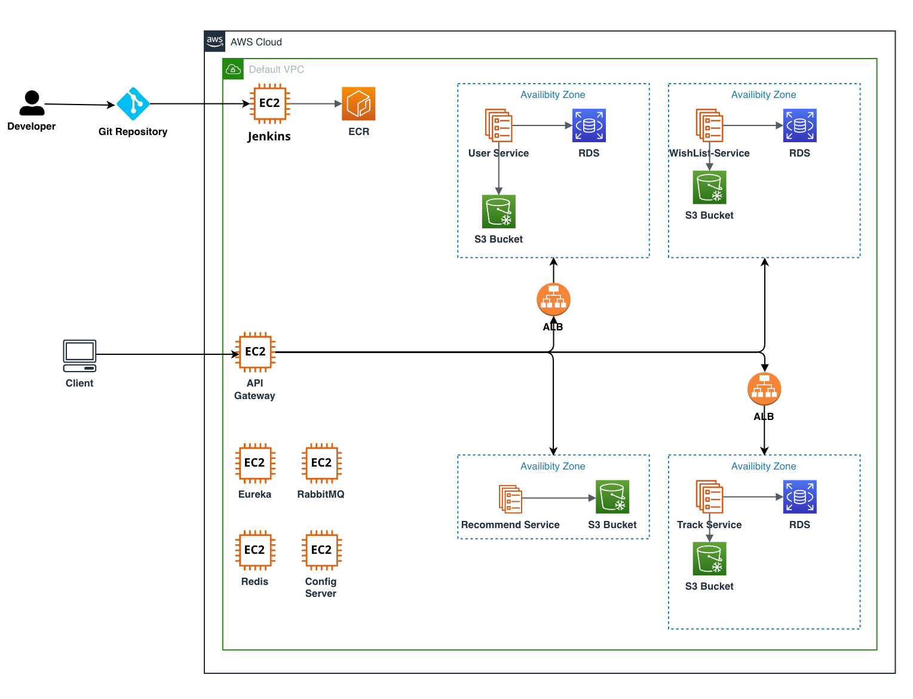Select the Track Service icon
This screenshot has width=913, height=699.
(709, 497)
